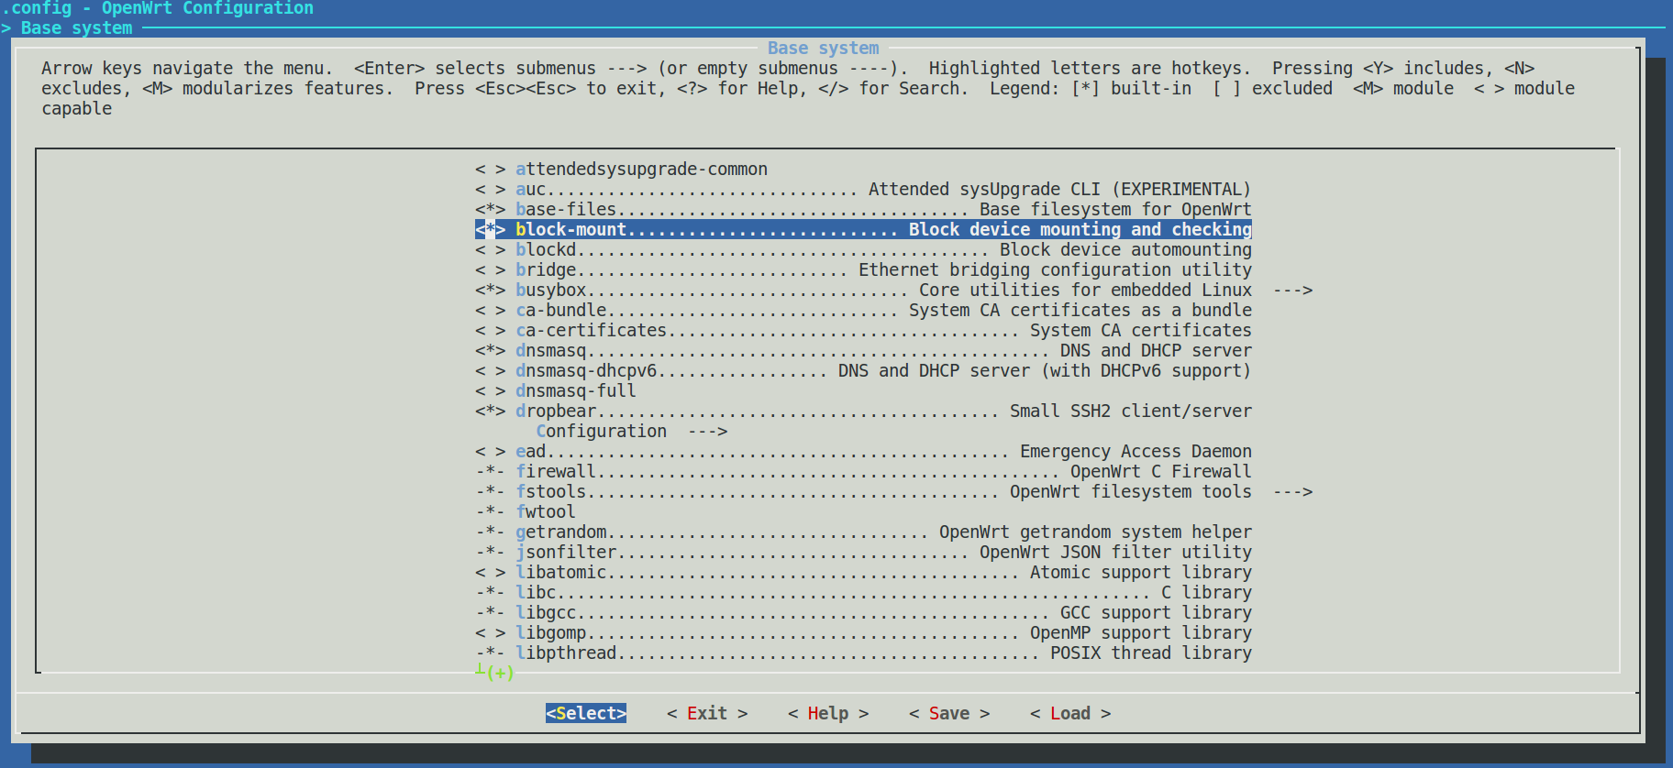The width and height of the screenshot is (1673, 768).
Task: Toggle the auc package selection box
Action: tap(490, 190)
